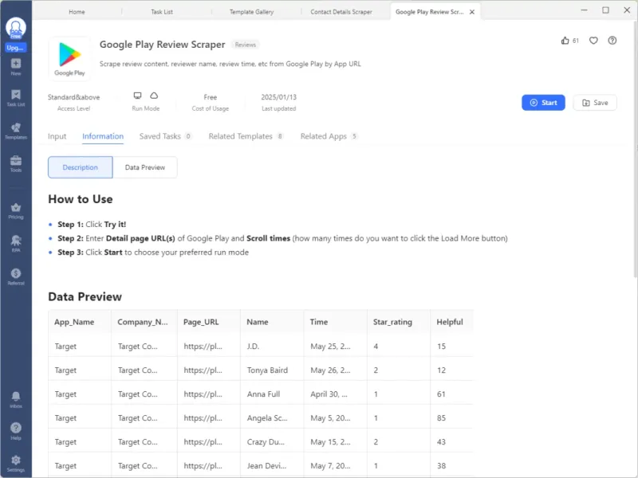Viewport: 638px width, 478px height.
Task: Open Task List in the sidebar
Action: (16, 98)
